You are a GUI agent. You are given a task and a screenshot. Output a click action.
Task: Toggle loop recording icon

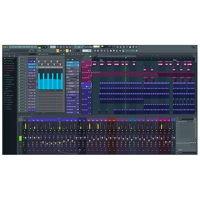70,47
